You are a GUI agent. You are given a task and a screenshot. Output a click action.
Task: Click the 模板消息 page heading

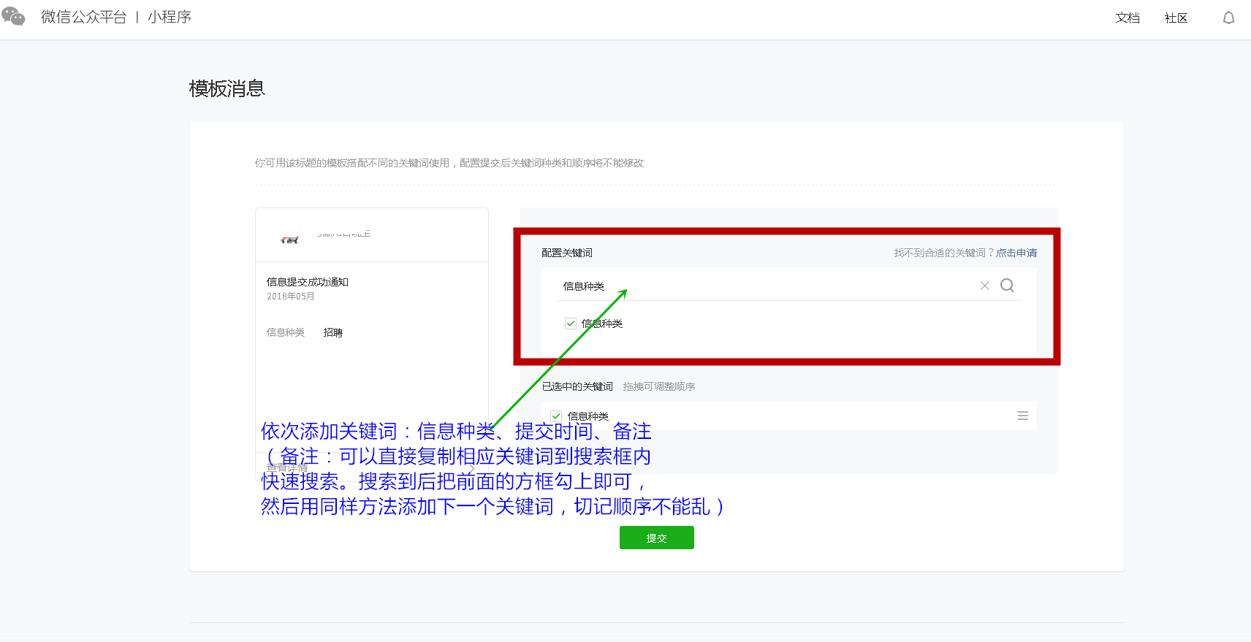[x=227, y=88]
